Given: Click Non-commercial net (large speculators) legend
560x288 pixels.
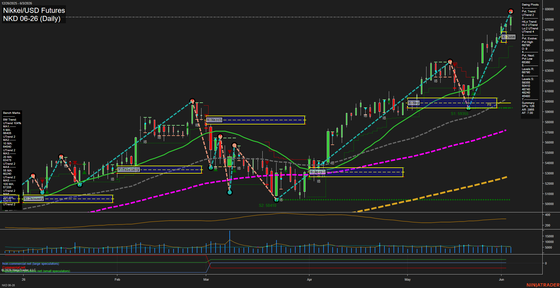Looking at the screenshot, I should (31, 264).
